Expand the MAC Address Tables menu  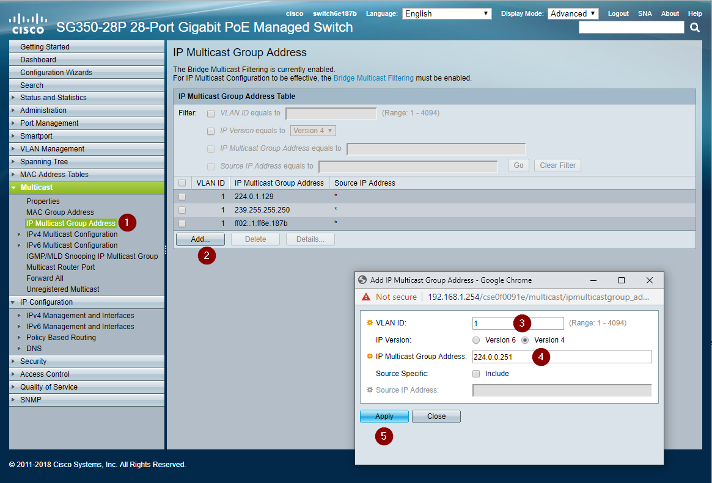point(87,174)
